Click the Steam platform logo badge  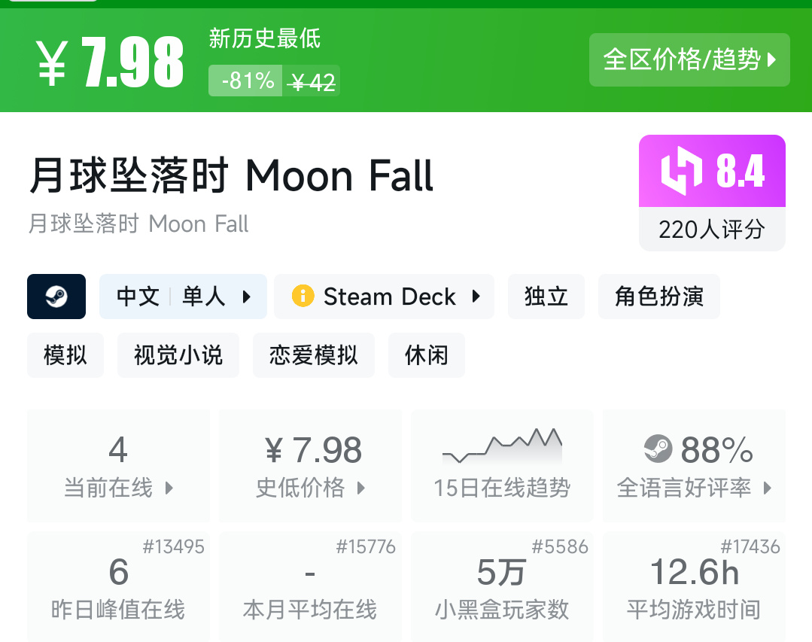pyautogui.click(x=56, y=297)
